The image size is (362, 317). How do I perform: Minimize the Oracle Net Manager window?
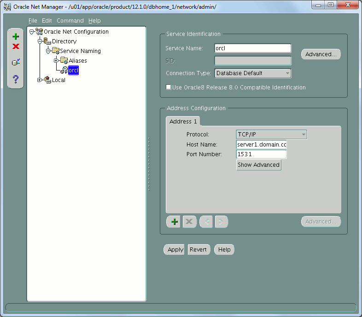click(x=318, y=5)
